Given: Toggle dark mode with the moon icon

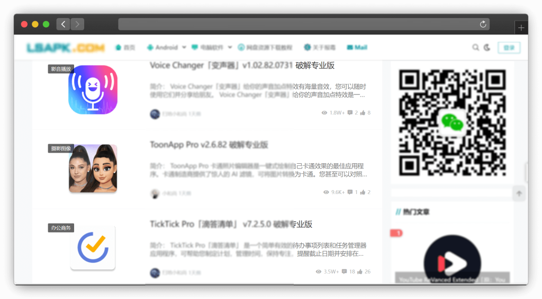Looking at the screenshot, I should 487,48.
